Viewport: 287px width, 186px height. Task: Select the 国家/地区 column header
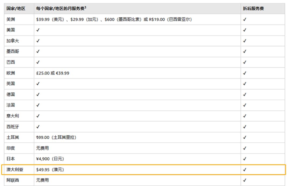click(16, 9)
